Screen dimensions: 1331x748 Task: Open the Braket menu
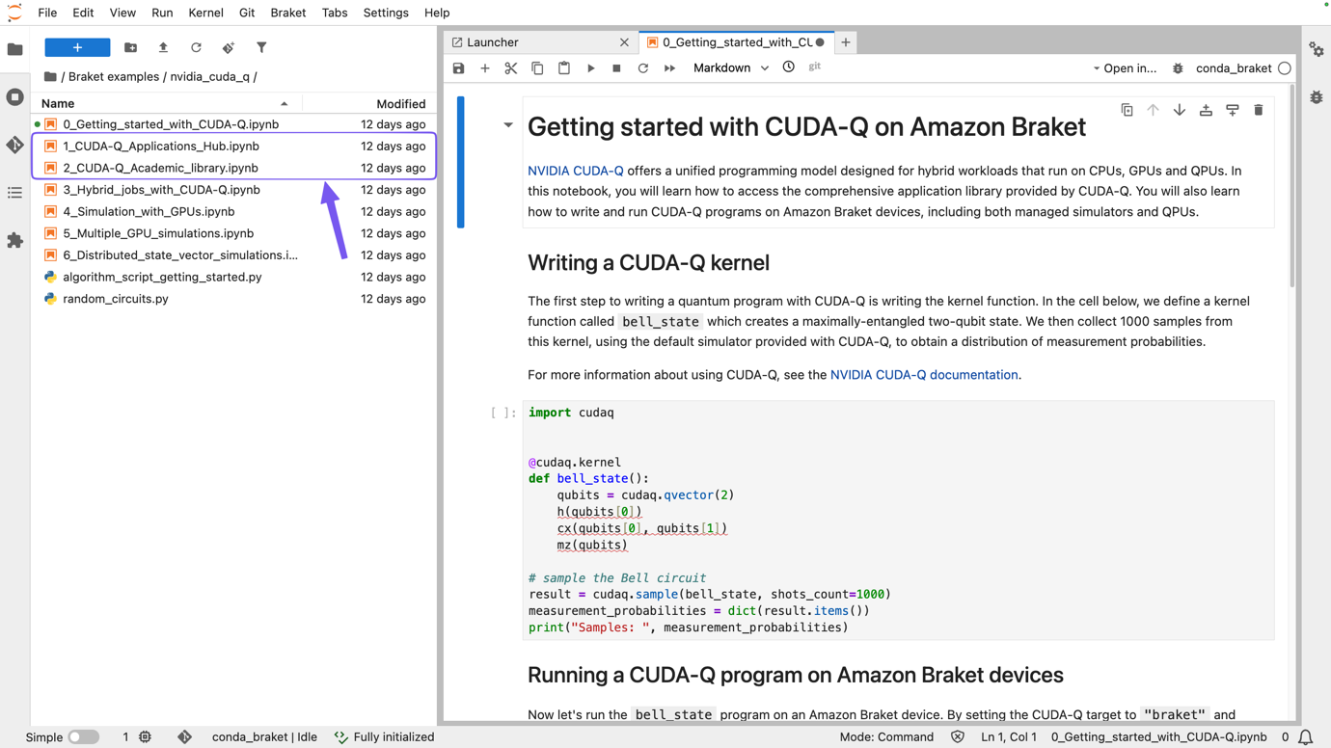click(x=287, y=13)
